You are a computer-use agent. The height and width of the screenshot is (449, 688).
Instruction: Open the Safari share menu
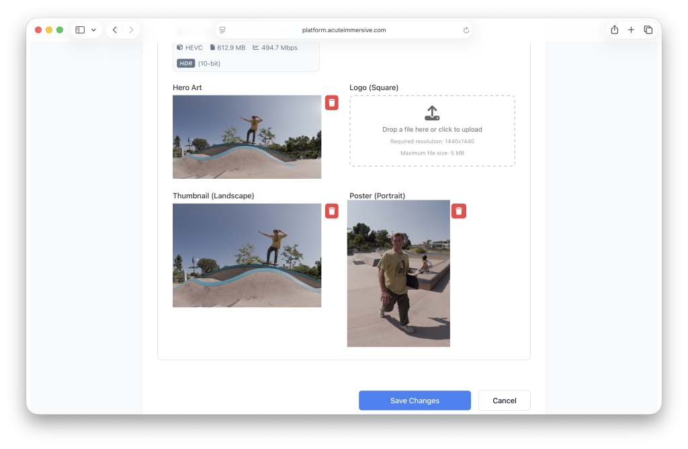point(614,30)
